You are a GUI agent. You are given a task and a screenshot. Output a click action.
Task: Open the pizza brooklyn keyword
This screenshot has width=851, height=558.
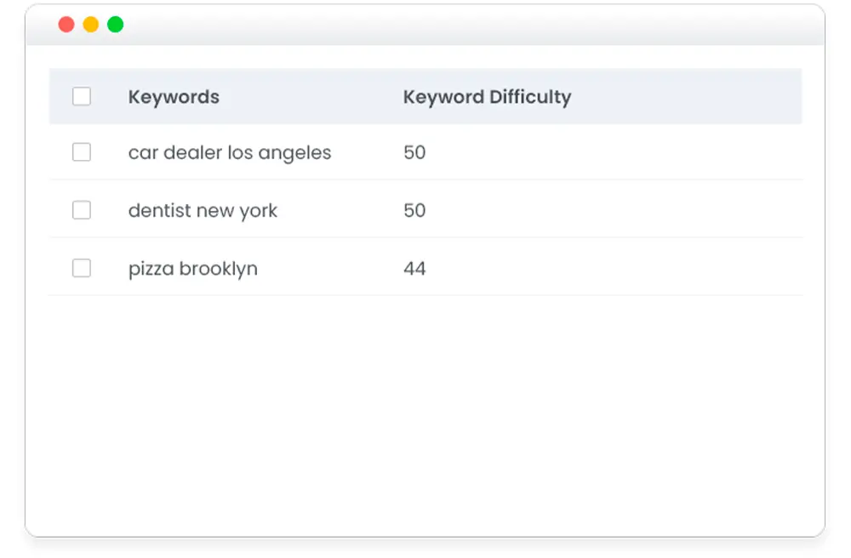tap(192, 269)
